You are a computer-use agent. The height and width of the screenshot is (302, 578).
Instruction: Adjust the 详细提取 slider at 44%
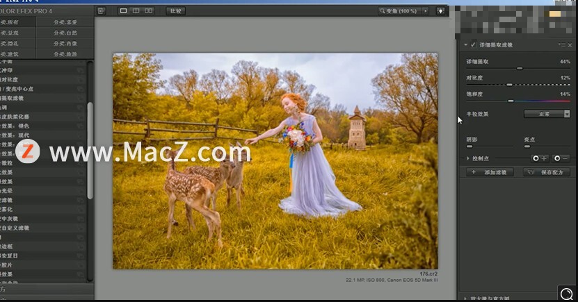pos(520,69)
